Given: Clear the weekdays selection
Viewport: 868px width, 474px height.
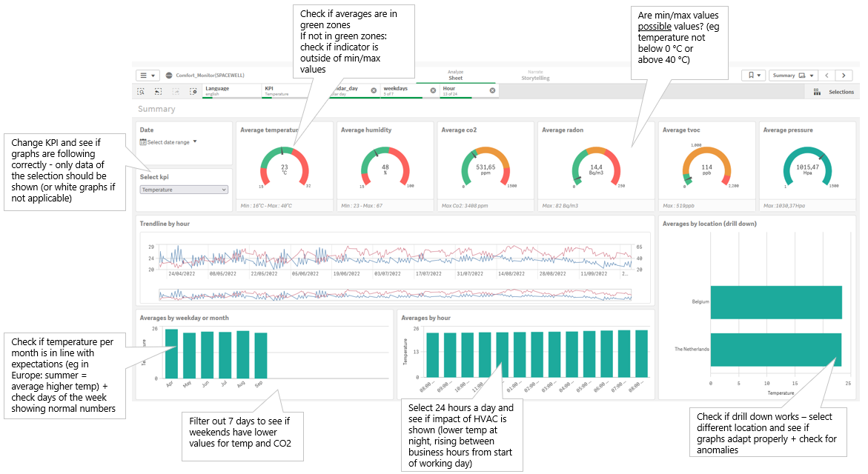Looking at the screenshot, I should [x=433, y=90].
